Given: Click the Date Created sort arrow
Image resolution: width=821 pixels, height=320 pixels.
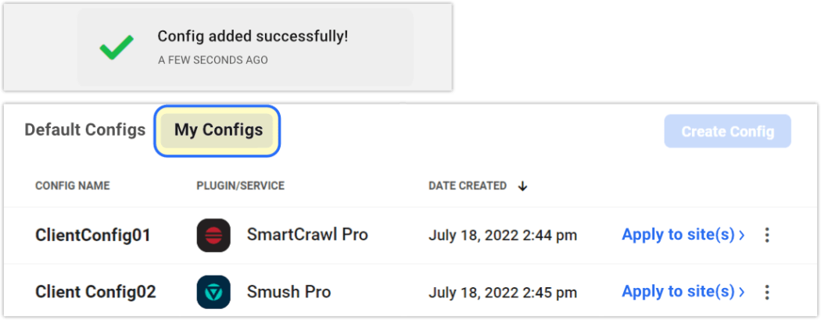Looking at the screenshot, I should [x=523, y=186].
